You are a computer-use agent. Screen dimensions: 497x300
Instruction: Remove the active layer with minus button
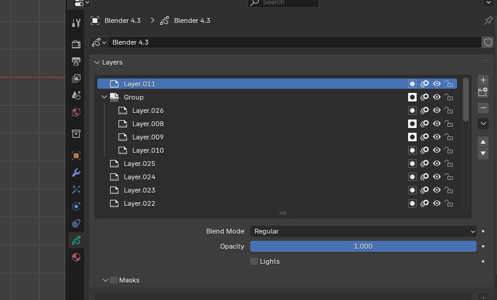[483, 108]
